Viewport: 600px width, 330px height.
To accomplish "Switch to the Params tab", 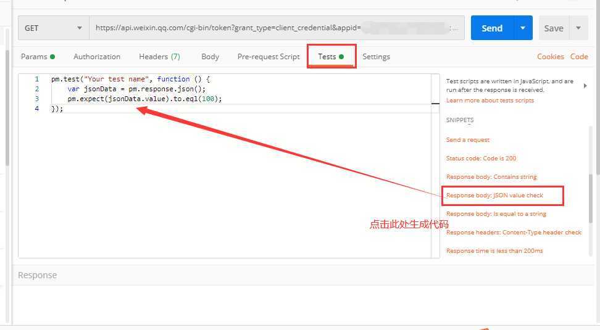I will click(x=38, y=57).
